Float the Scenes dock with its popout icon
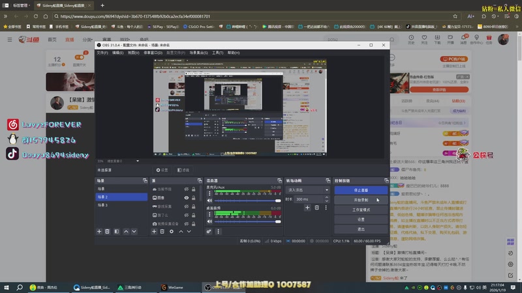This screenshot has height=293, width=522. 145,180
